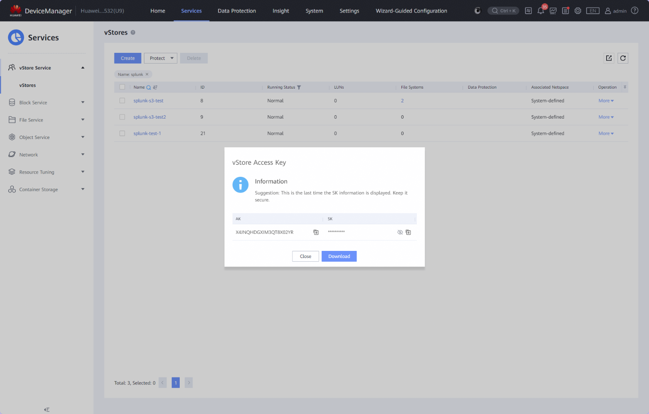
Task: Open the splunk-test-1 vStore link
Action: [x=147, y=134]
